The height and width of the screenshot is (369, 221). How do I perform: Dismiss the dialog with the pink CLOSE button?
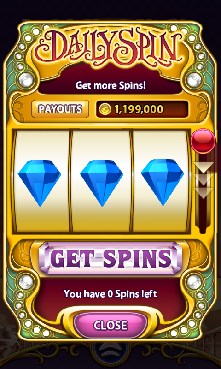point(110,325)
